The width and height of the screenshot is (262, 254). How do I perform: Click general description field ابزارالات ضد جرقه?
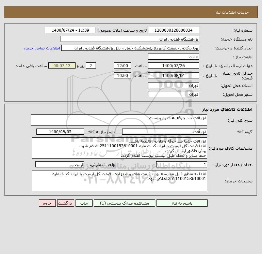119,120
